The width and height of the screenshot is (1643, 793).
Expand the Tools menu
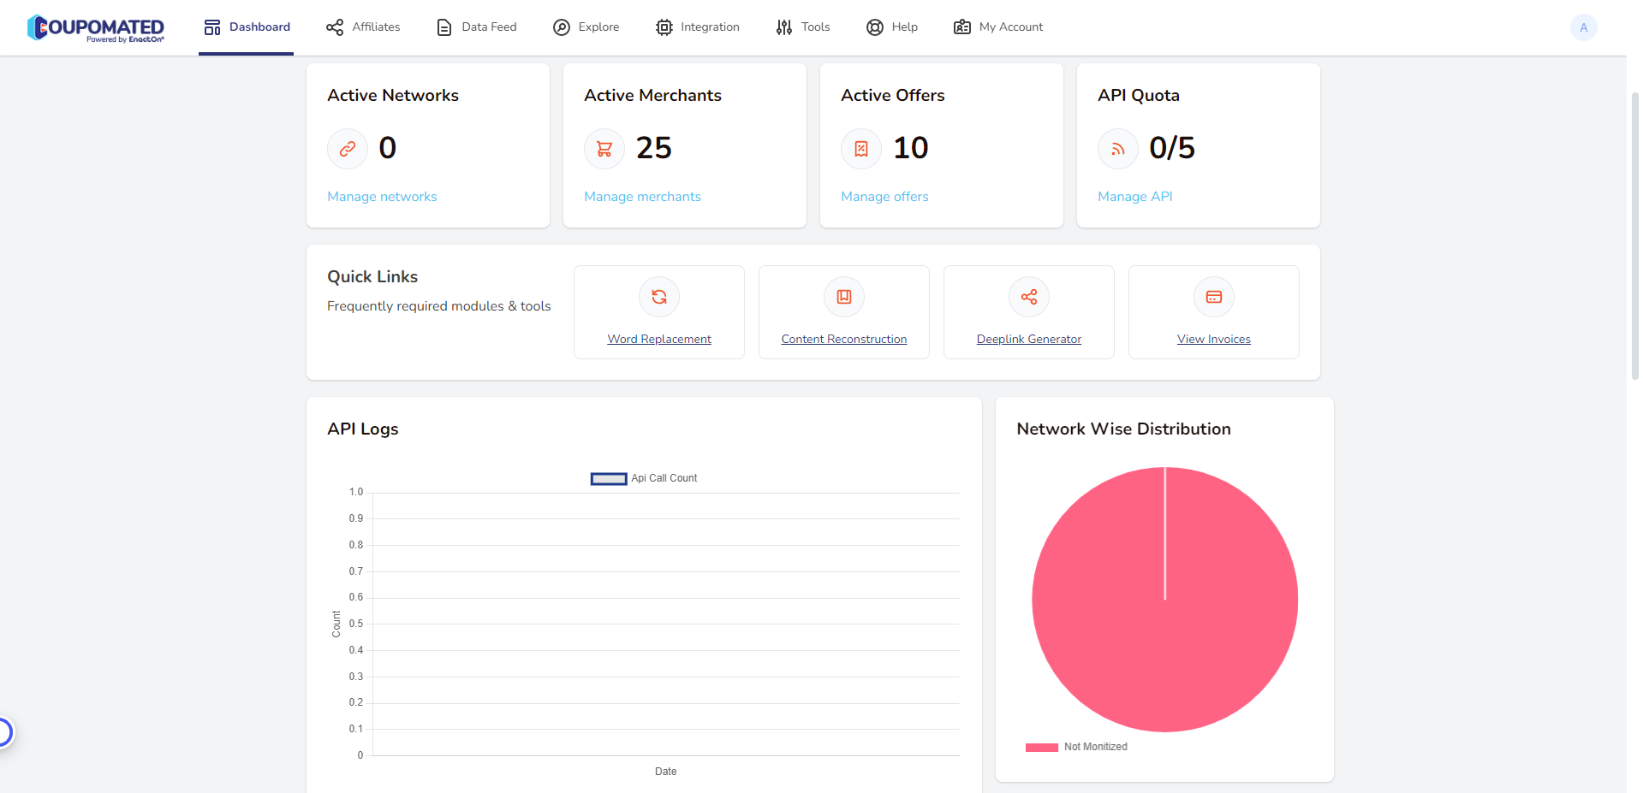pyautogui.click(x=803, y=27)
